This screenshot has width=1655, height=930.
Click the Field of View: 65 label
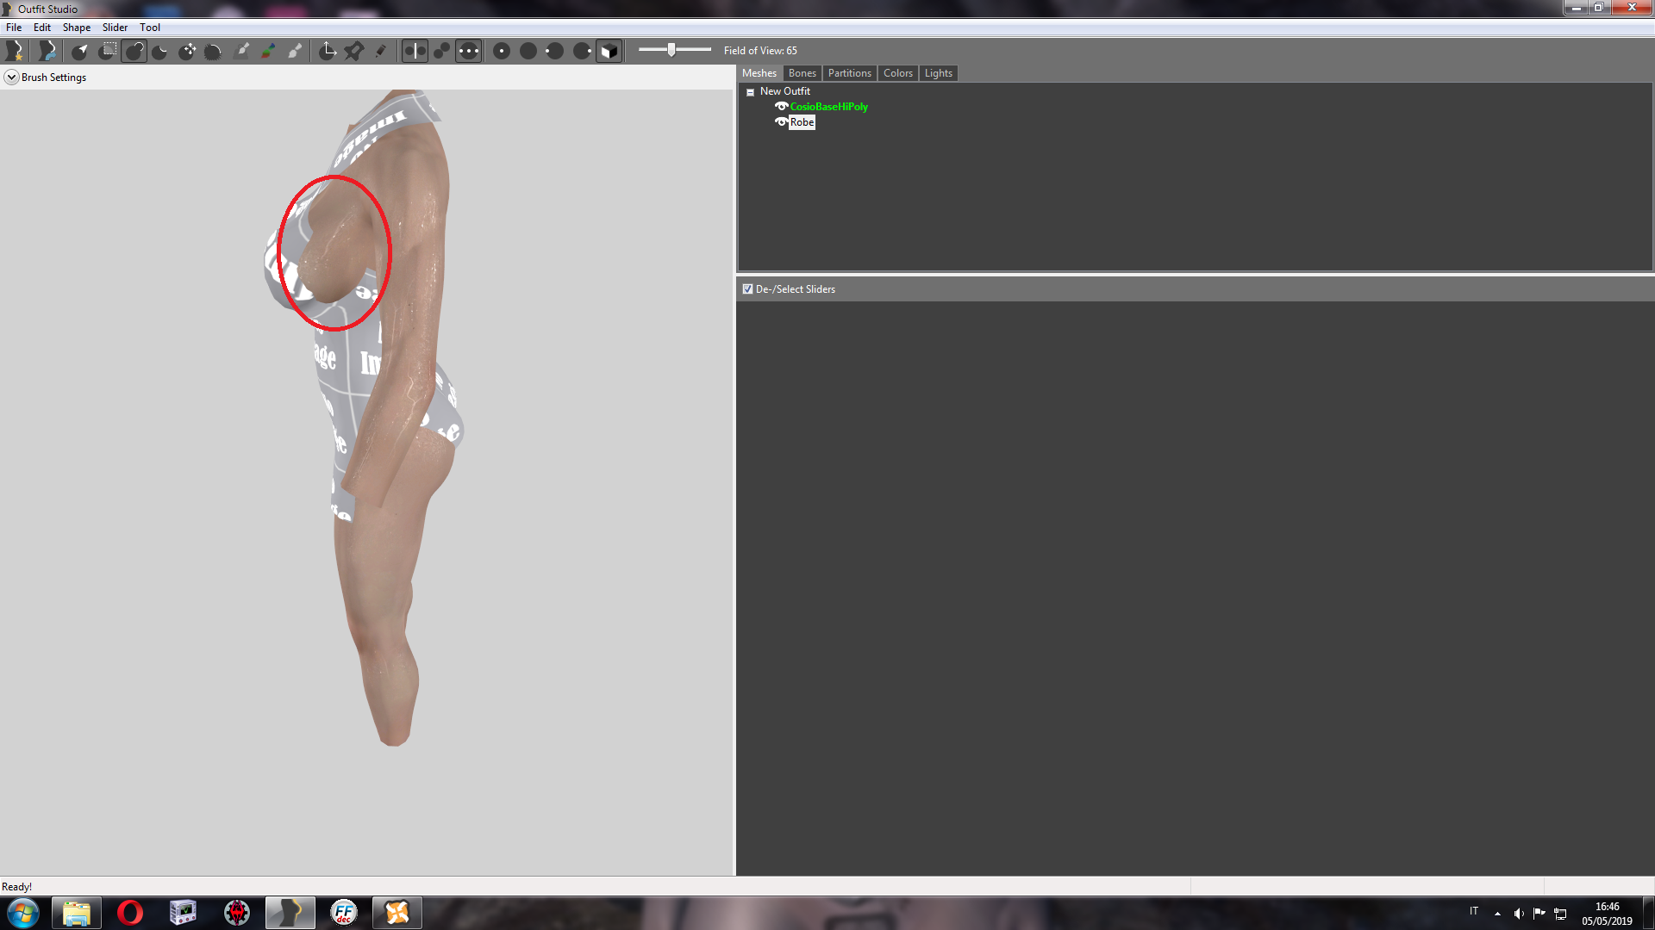(760, 51)
